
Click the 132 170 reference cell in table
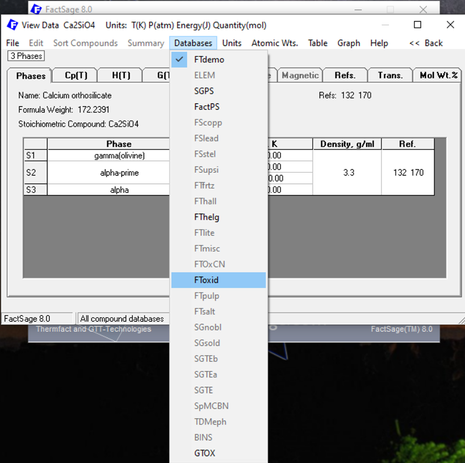(408, 173)
